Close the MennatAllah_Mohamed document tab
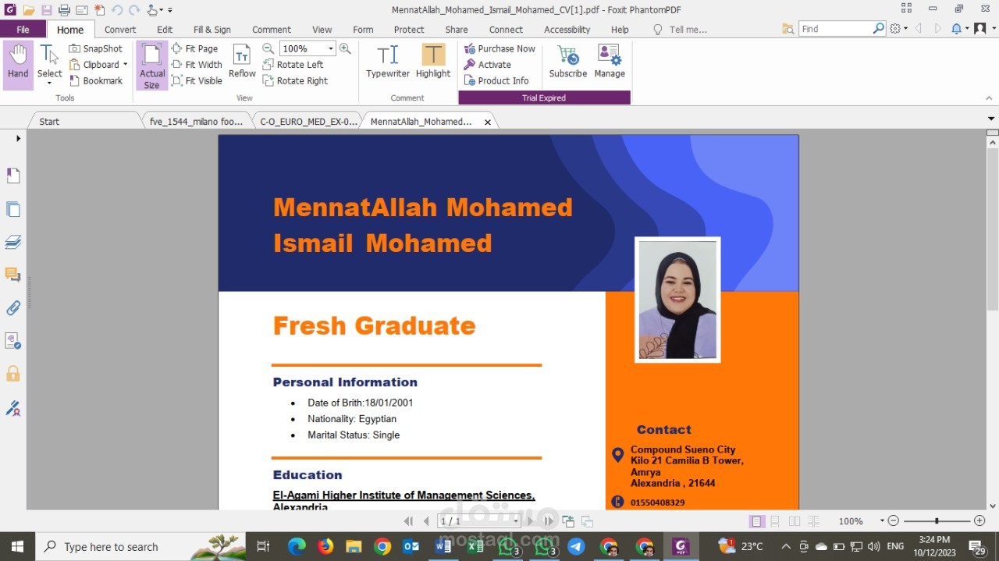The image size is (999, 561). pos(488,122)
